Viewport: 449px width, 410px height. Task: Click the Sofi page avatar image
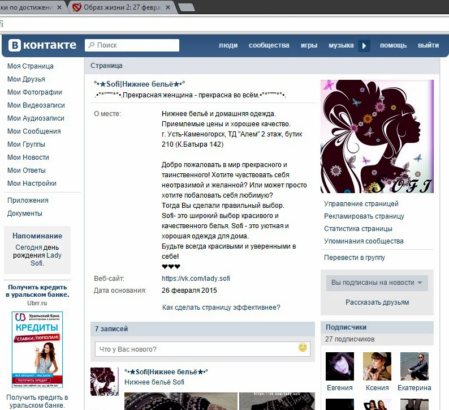click(377, 136)
